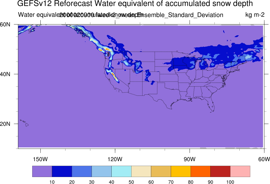270x184 pixels.
Task: Click the dark red 90-100 swatch
Action: coord(221,171)
